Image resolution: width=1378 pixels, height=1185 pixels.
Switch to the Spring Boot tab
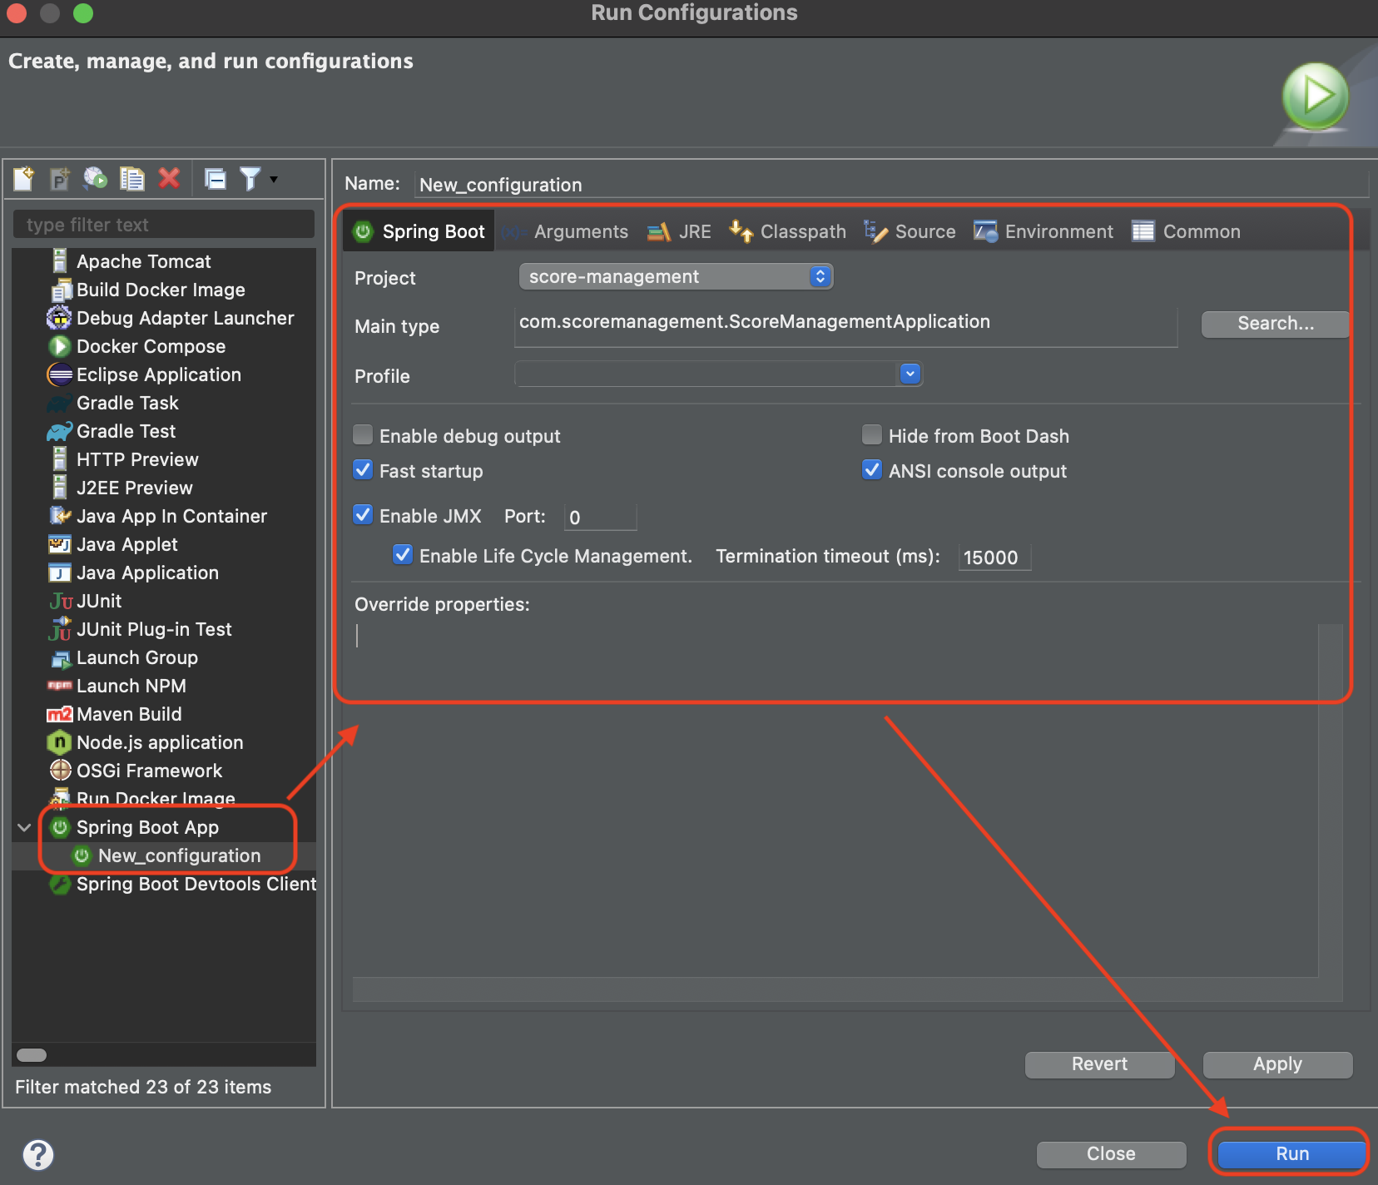(419, 231)
